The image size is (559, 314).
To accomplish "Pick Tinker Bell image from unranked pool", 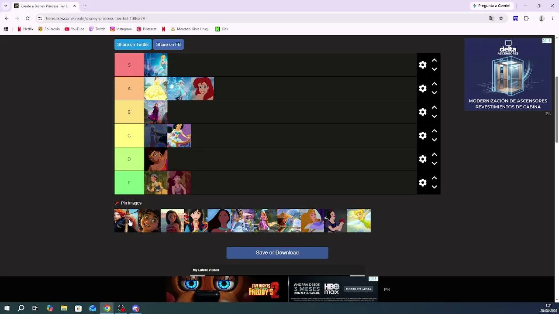I will (359, 221).
